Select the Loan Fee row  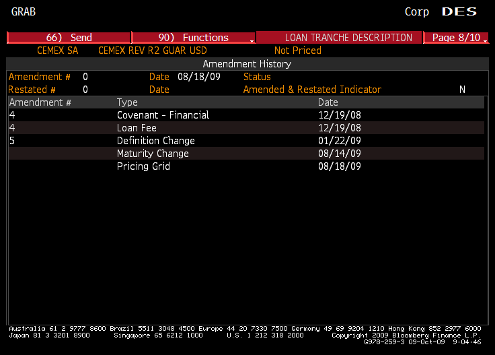[246, 128]
